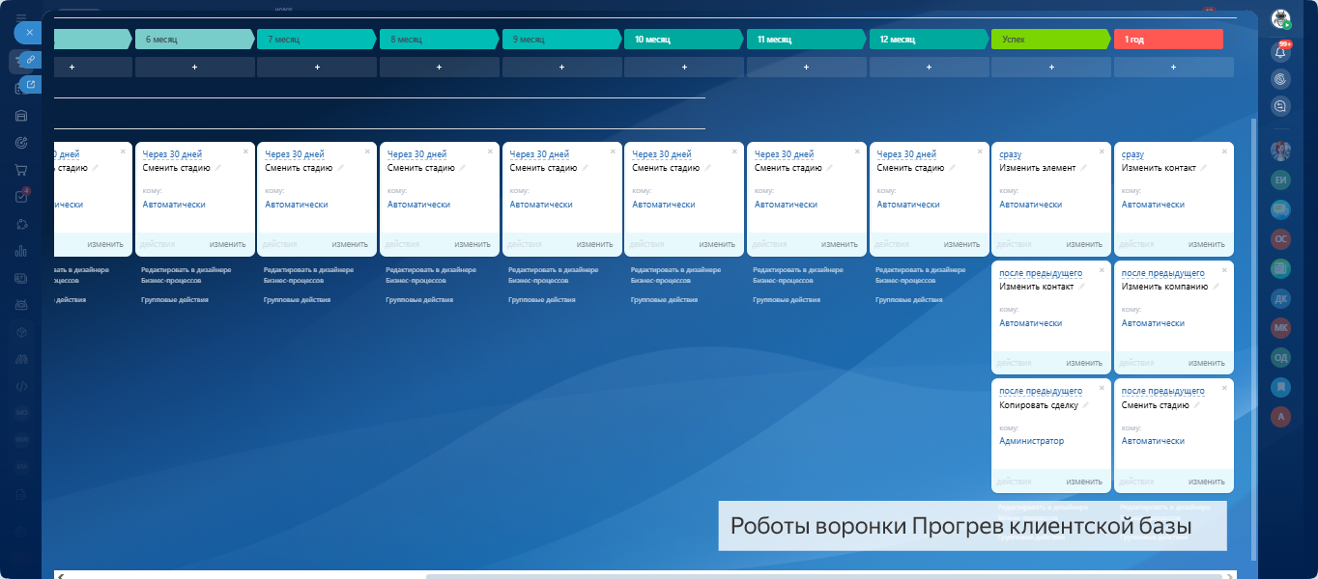This screenshot has width=1318, height=579.
Task: Open после предыдущего delay of Изменить компанию robot
Action: (x=1162, y=273)
